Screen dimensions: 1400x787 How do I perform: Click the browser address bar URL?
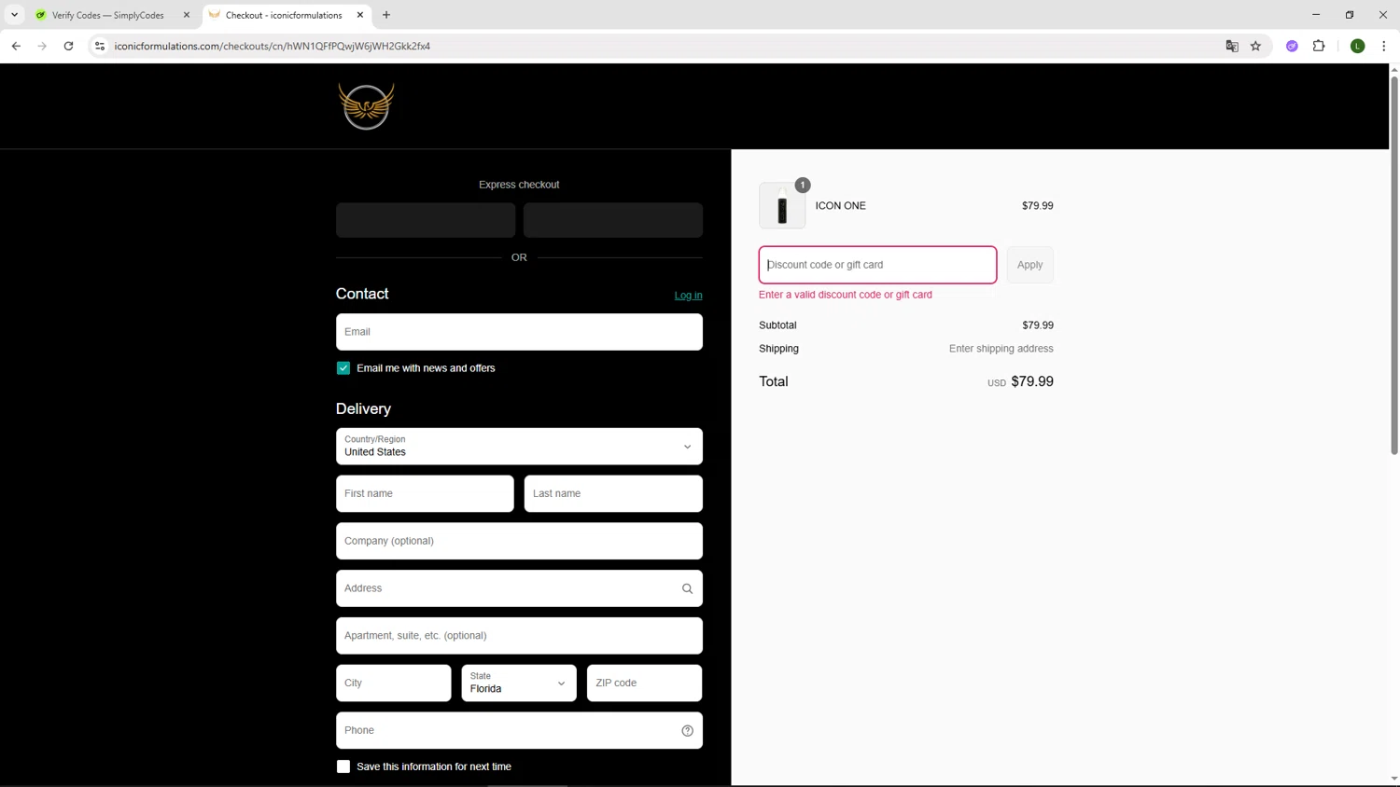click(273, 46)
